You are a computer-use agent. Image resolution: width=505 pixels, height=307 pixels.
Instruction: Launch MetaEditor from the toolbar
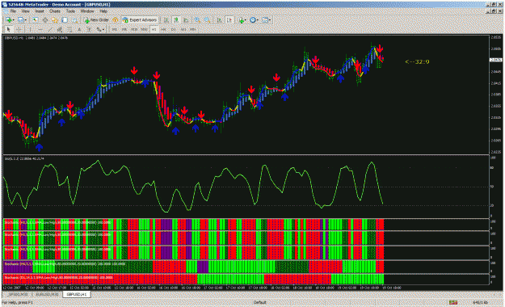(x=115, y=20)
